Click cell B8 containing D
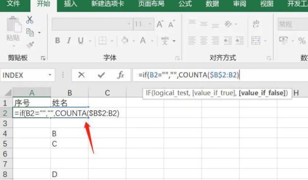 70,175
